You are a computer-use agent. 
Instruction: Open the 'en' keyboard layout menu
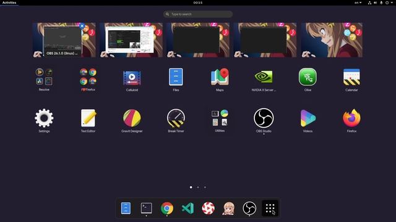(x=358, y=2)
